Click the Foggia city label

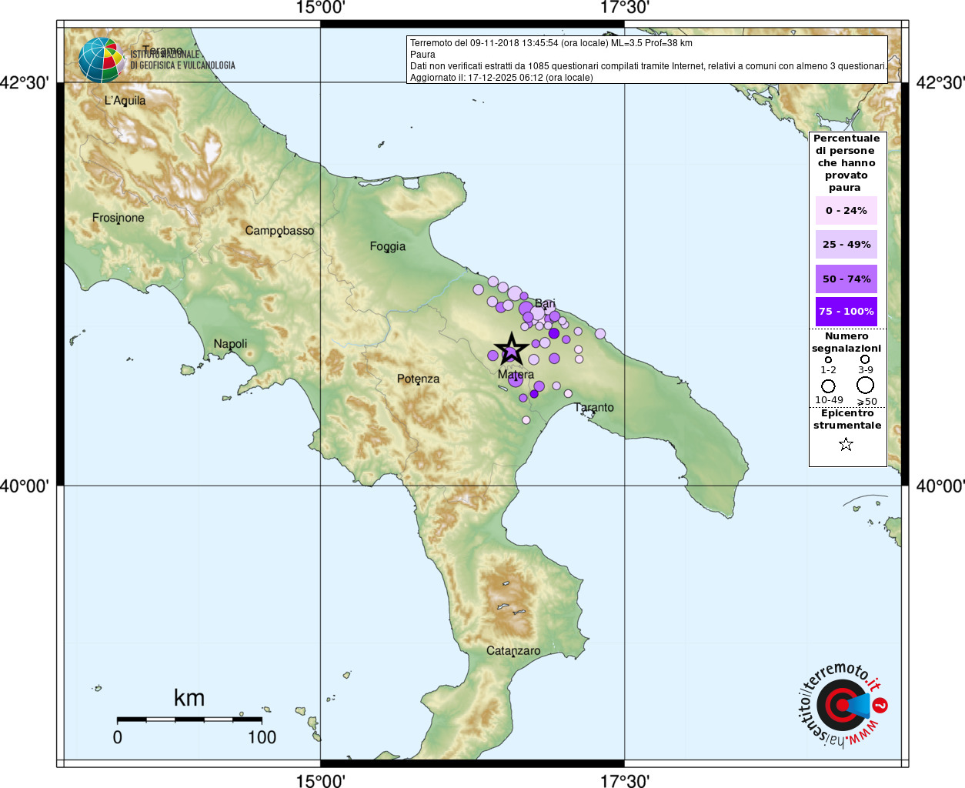(x=387, y=246)
